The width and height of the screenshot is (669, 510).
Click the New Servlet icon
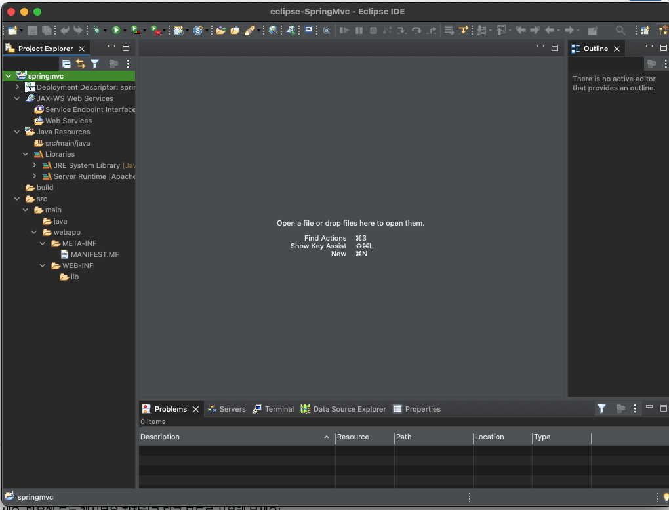pos(197,30)
